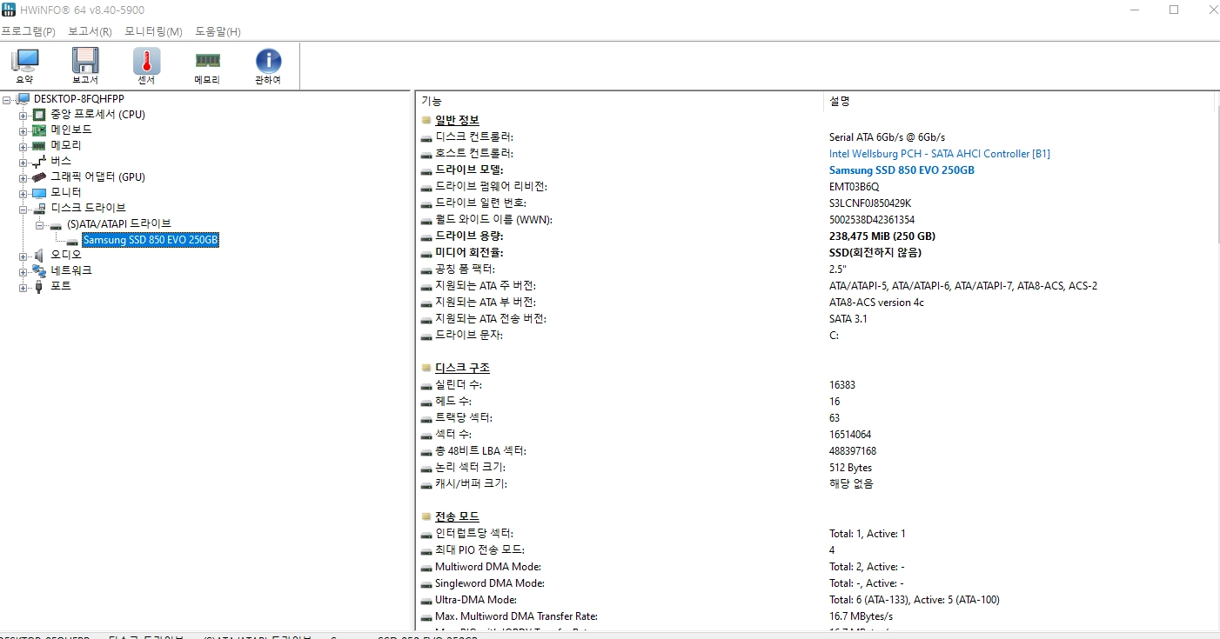Image resolution: width=1220 pixels, height=639 pixels.
Task: Expand the 중앙 프로세서 (CPU) node
Action: coord(23,115)
